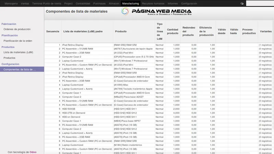Click the Configuración sidebar section header
Screen dimensions: 274x154
tap(10, 64)
